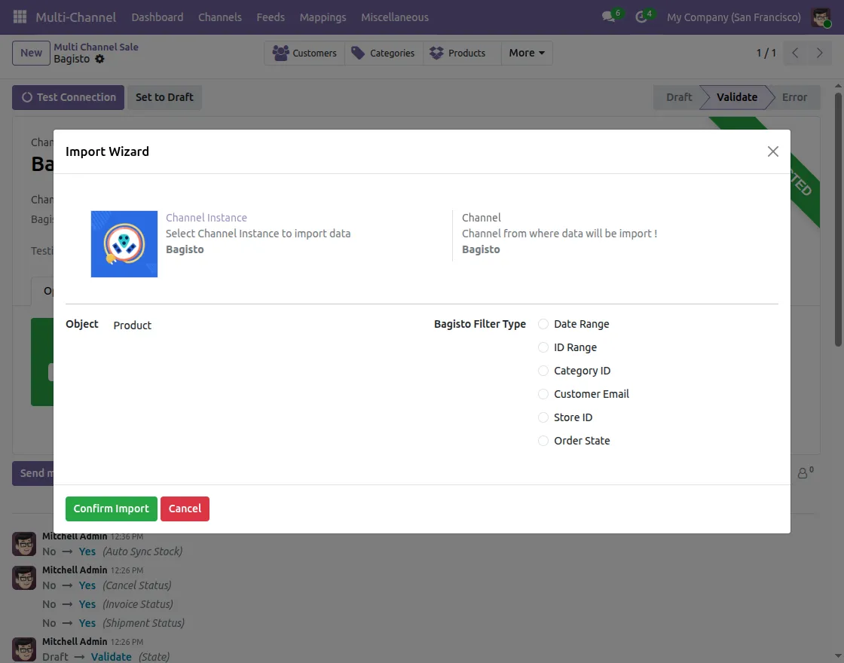Click the Test Connection button

[x=69, y=97]
